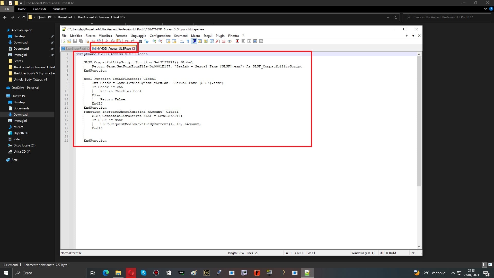494x278 pixels.
Task: Run macro multiple times icon
Action: tap(255, 41)
